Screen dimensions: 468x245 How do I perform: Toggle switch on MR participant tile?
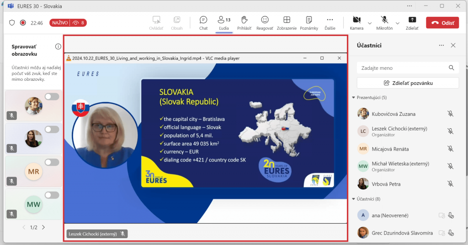(52, 162)
